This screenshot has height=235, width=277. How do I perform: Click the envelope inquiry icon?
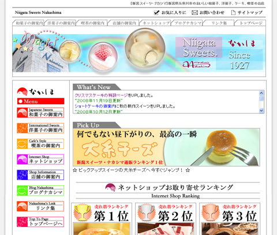click(x=194, y=13)
